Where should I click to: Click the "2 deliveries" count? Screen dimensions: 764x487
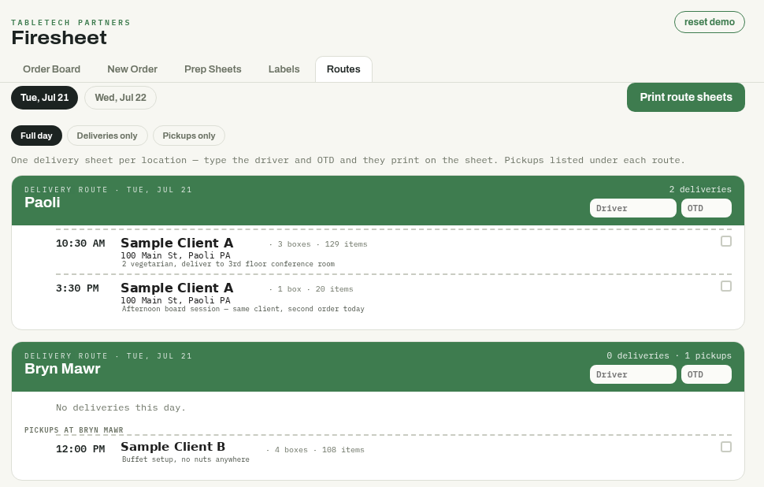tap(700, 189)
